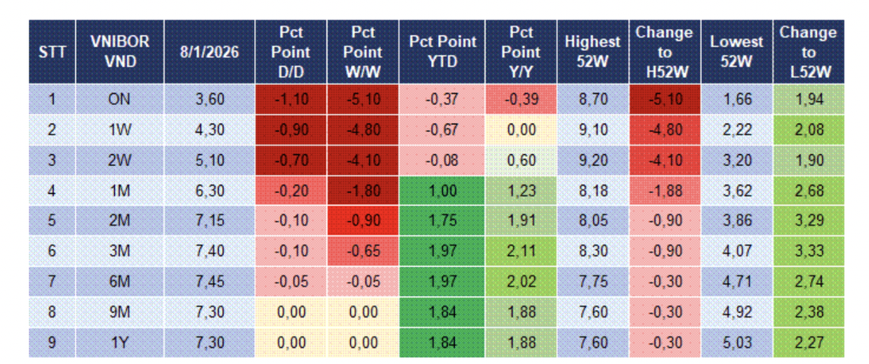Click the green 1,00 YTD cell for 1M

click(441, 191)
